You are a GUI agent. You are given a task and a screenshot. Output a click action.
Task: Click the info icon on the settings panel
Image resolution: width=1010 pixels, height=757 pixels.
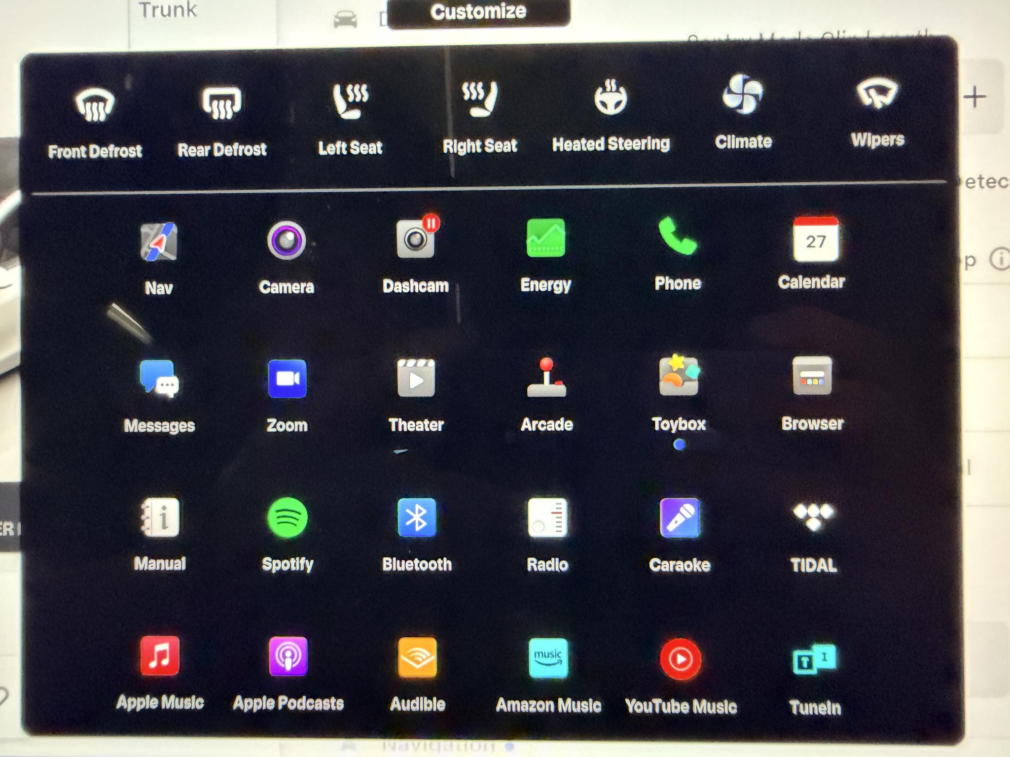click(x=1001, y=259)
